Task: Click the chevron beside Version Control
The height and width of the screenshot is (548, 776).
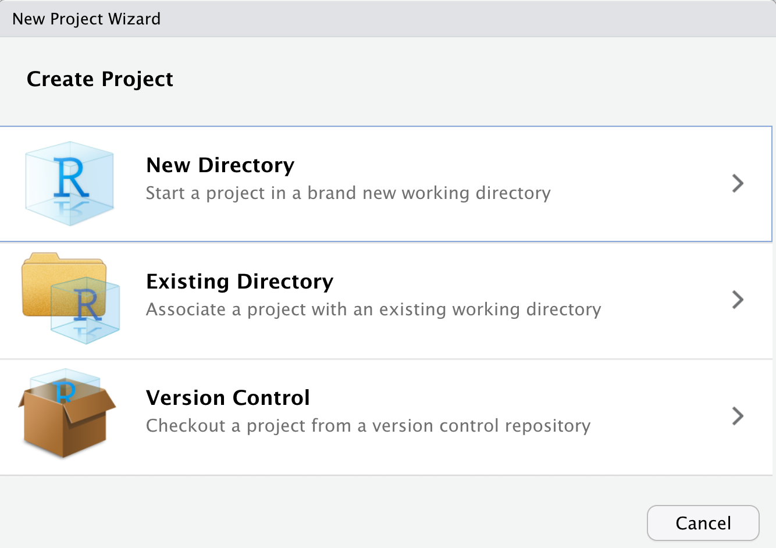Action: pos(738,416)
